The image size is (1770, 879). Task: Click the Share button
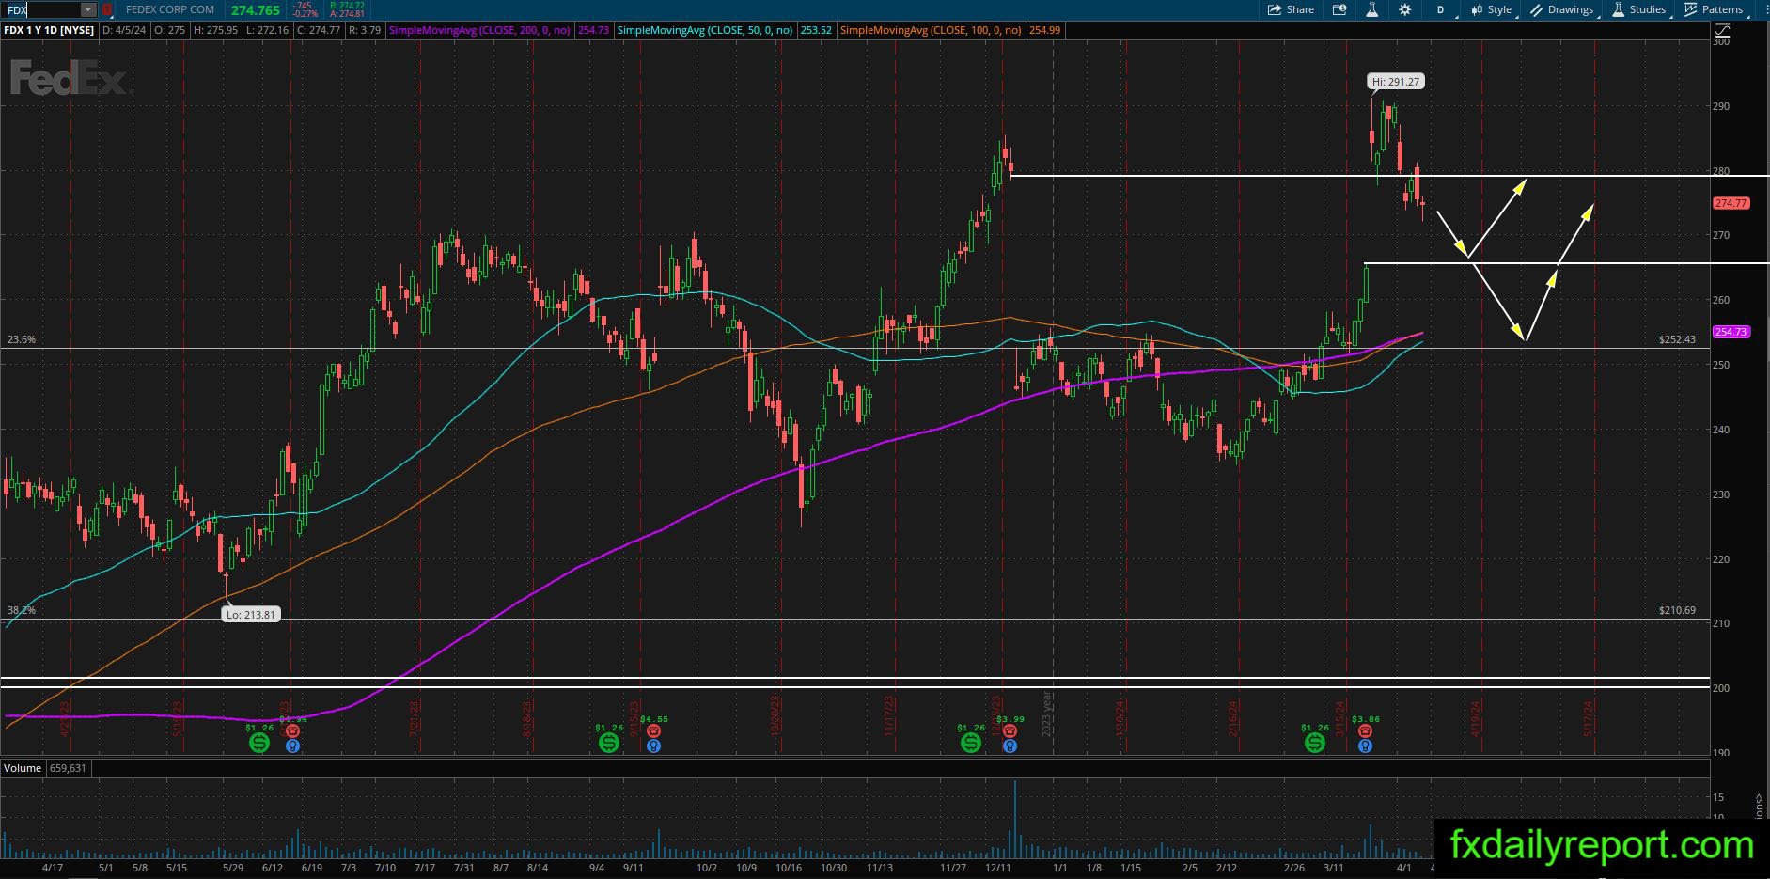coord(1291,9)
